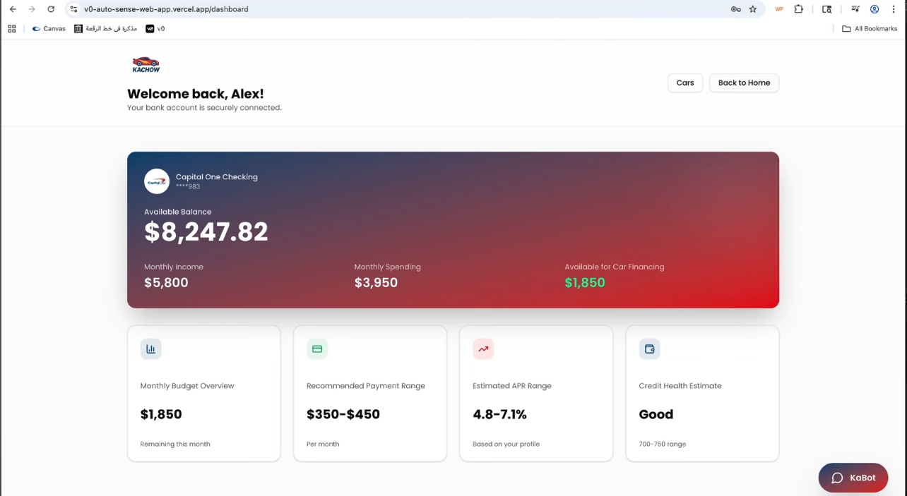Click the Good credit health value
Image resolution: width=907 pixels, height=496 pixels.
(656, 414)
